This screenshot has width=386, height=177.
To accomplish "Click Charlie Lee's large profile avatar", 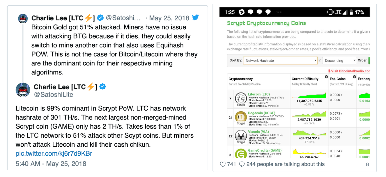I will pyautogui.click(x=23, y=90).
